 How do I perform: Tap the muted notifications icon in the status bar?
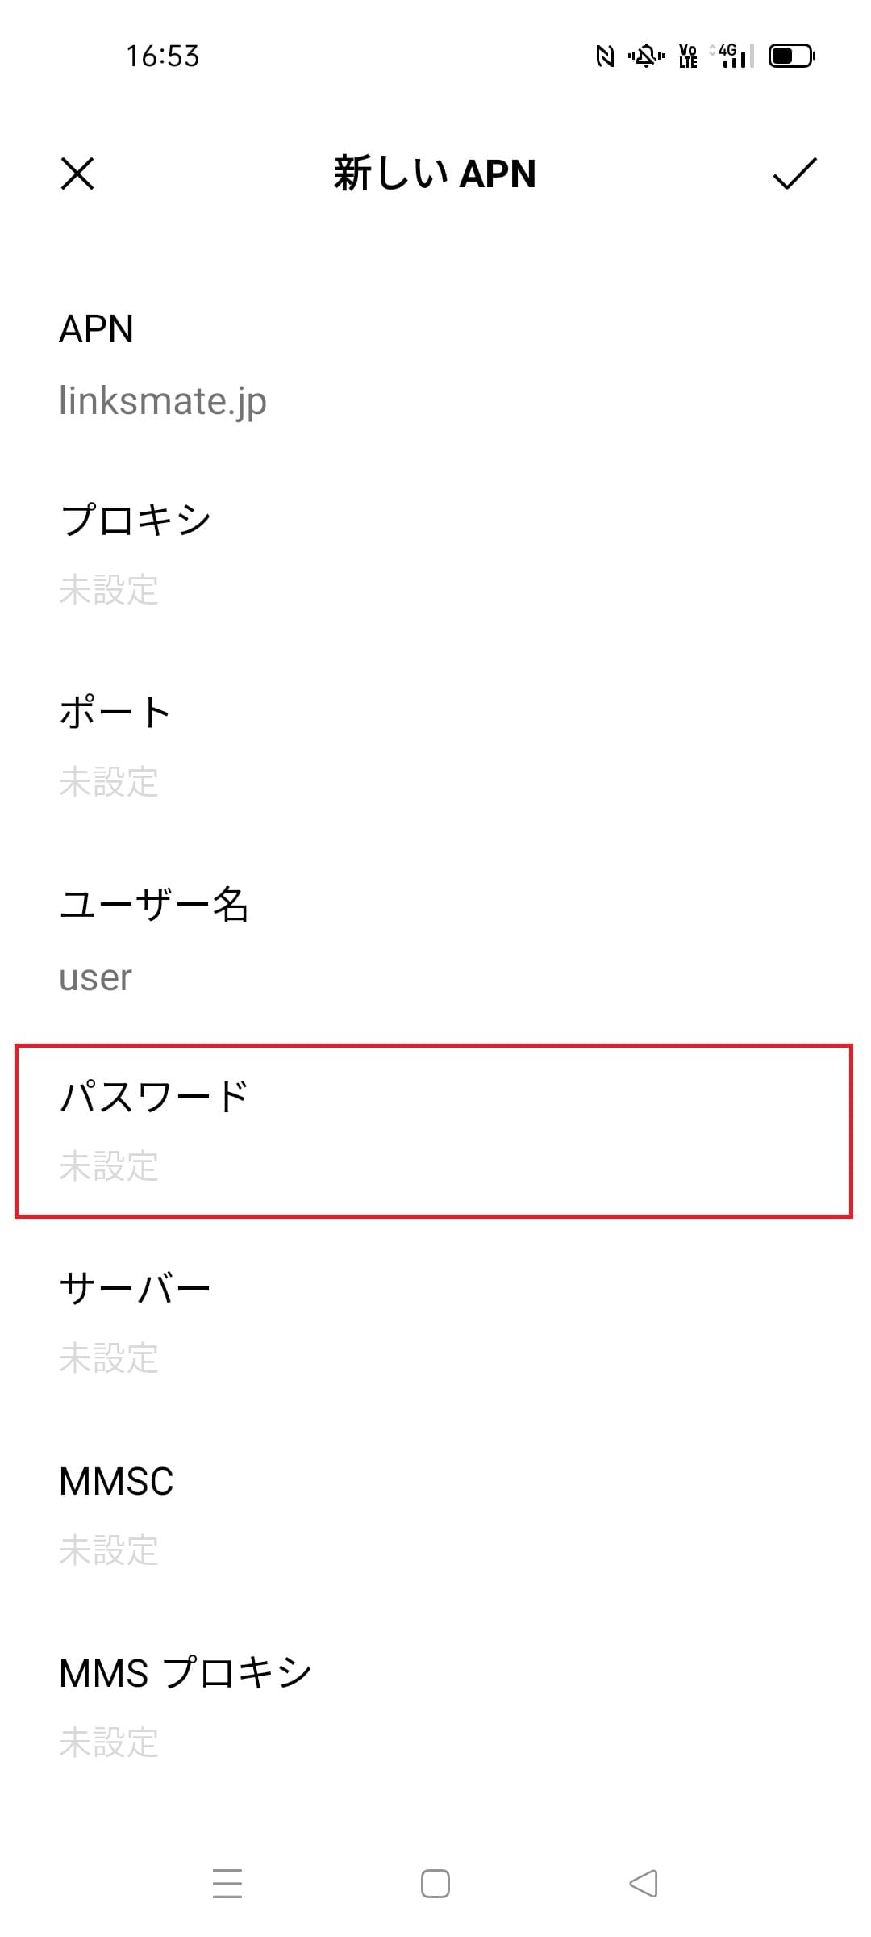[646, 56]
